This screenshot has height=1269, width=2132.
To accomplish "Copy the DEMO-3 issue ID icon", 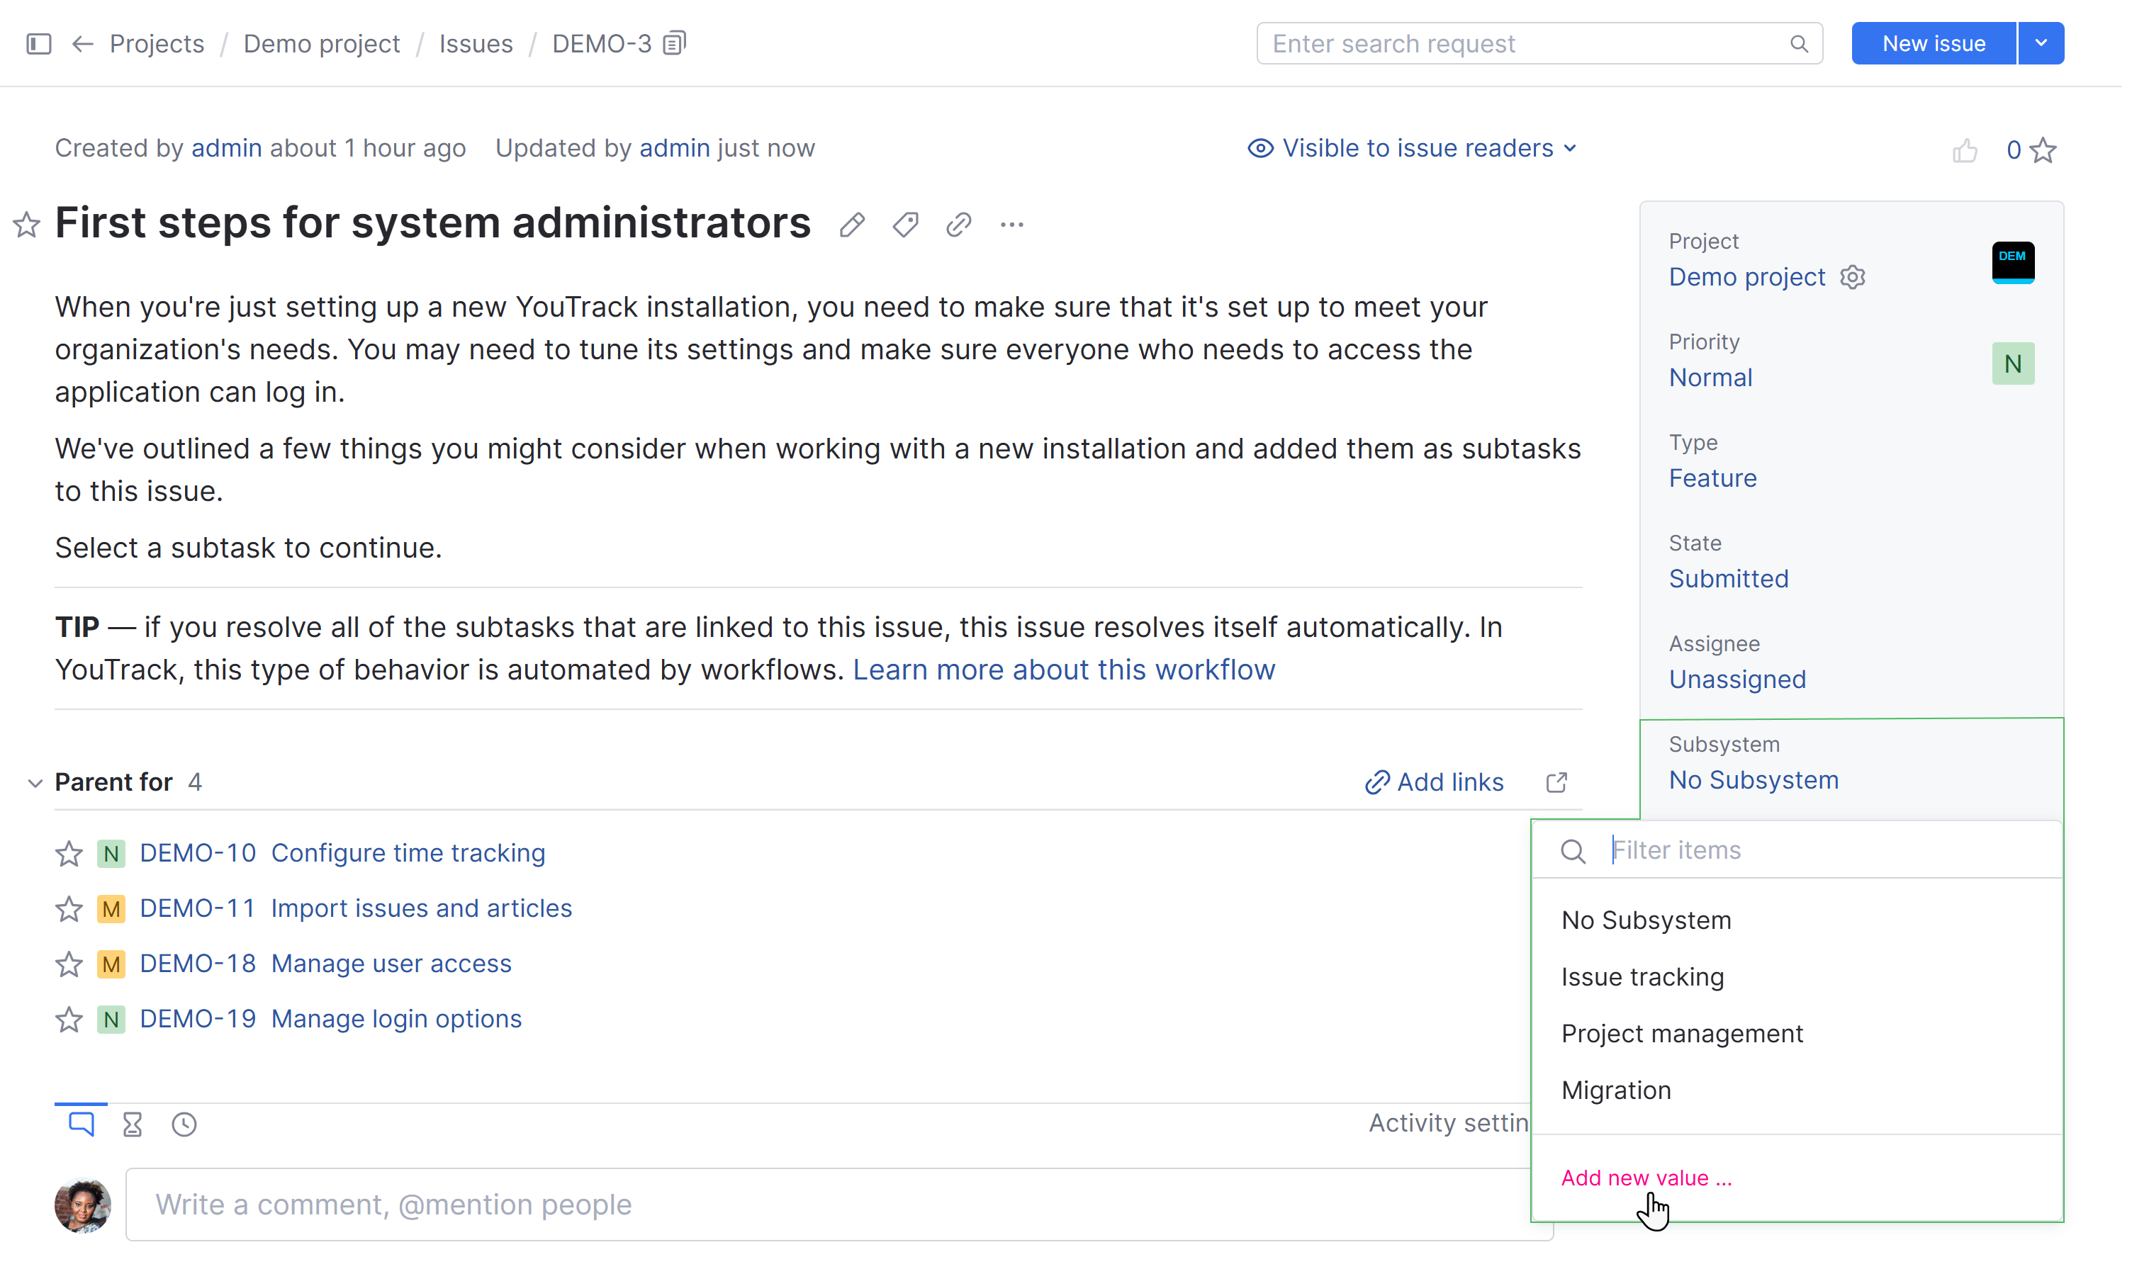I will (675, 43).
